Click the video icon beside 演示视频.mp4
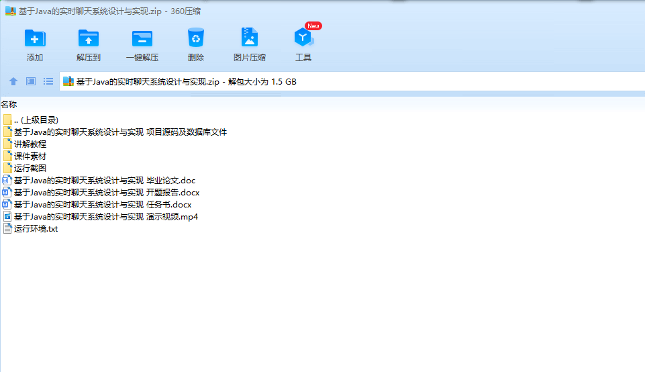 [x=7, y=216]
